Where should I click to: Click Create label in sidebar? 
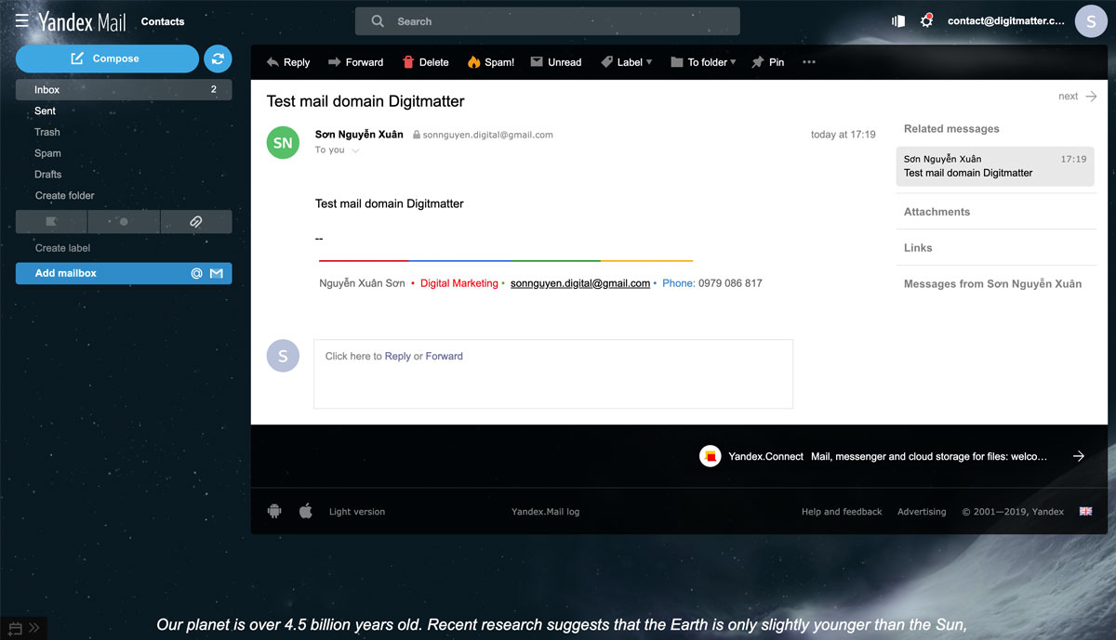63,248
